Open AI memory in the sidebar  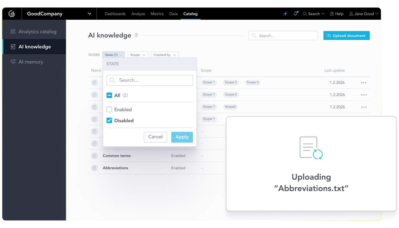coord(31,62)
